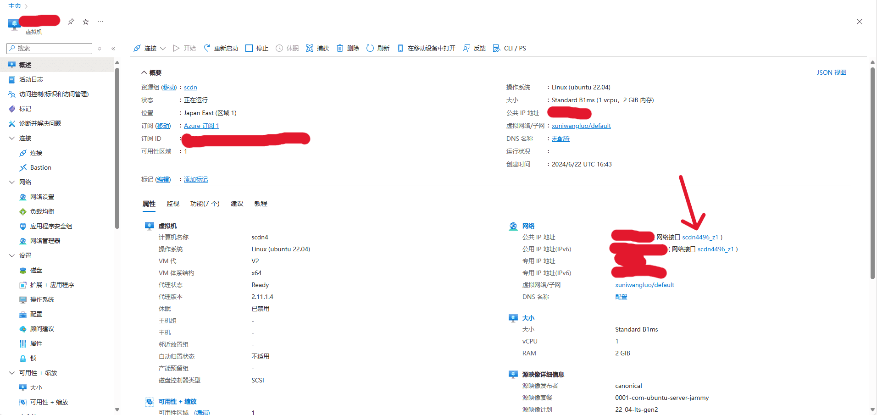
Task: Open network interface scdn4496_z1
Action: pyautogui.click(x=701, y=237)
